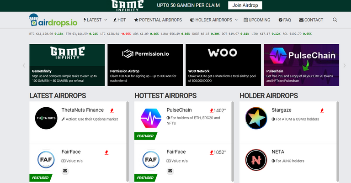Click FEATURED badge on FairFace in Latest Airdrops
The width and height of the screenshot is (351, 183).
[x=41, y=178]
